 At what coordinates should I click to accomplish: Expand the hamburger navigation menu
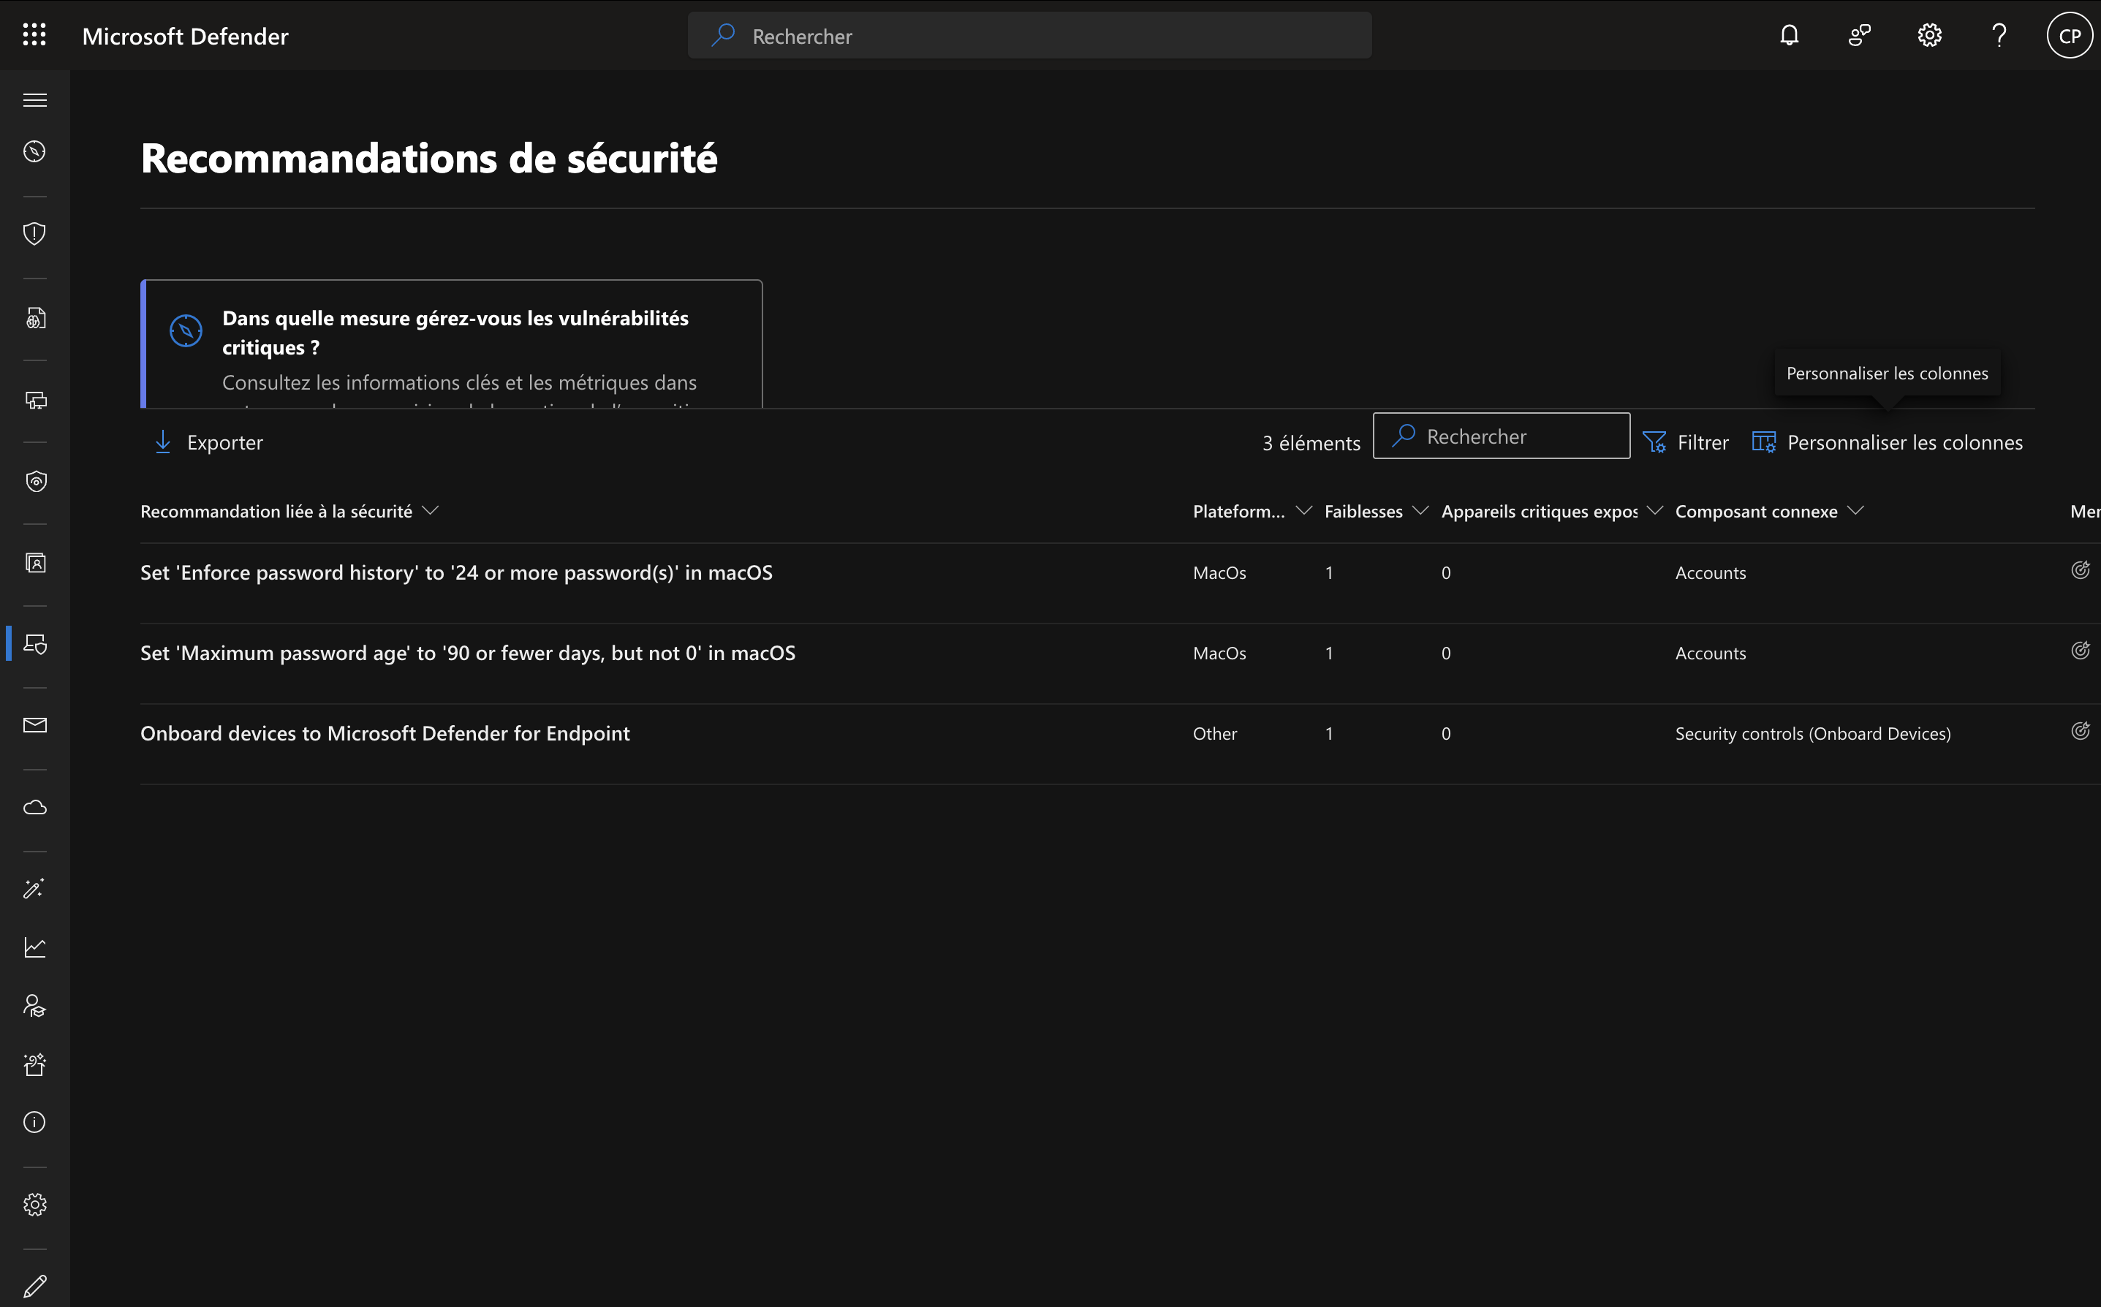34,100
